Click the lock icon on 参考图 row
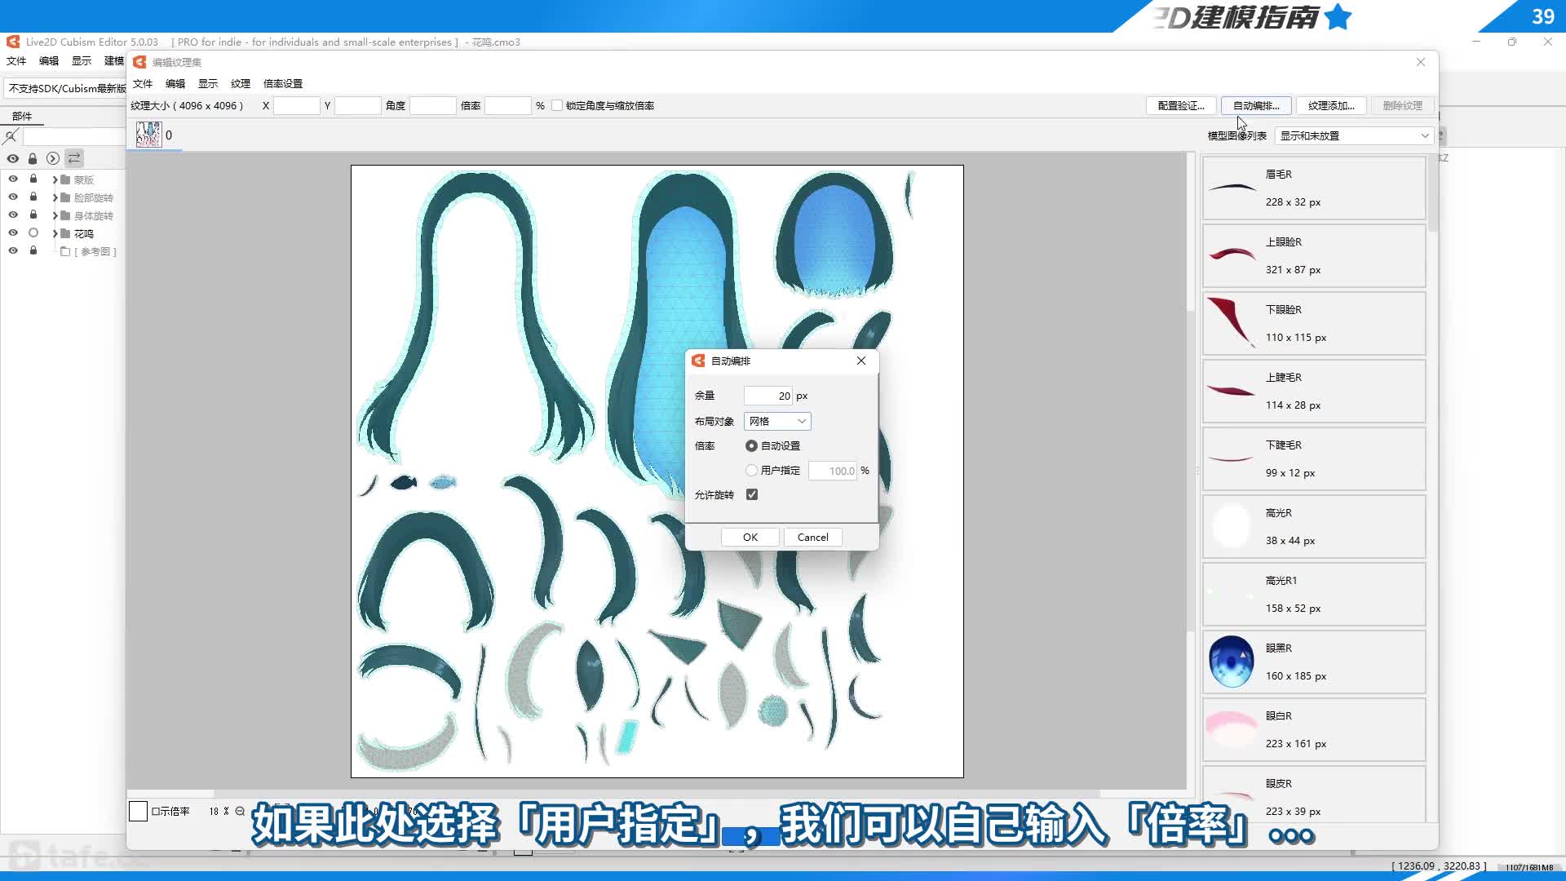The width and height of the screenshot is (1566, 881). [x=33, y=250]
